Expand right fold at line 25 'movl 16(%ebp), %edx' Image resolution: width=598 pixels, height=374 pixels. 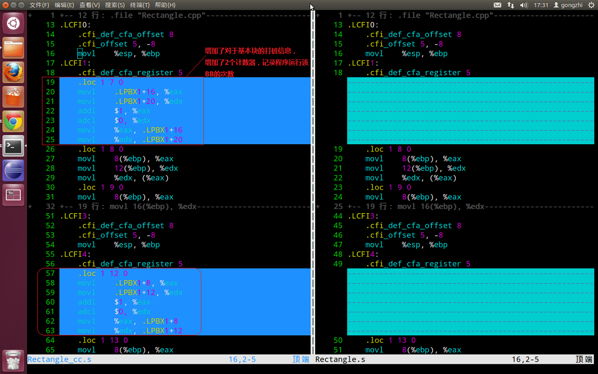coord(470,206)
